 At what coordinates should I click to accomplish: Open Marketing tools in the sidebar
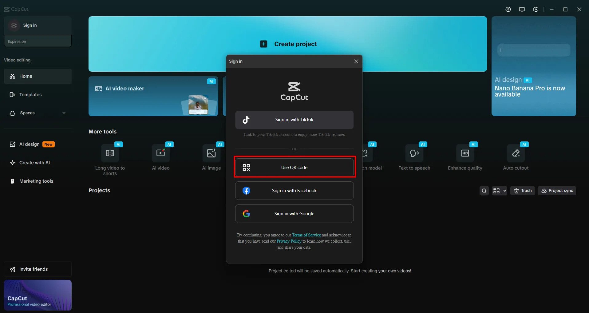point(38,181)
